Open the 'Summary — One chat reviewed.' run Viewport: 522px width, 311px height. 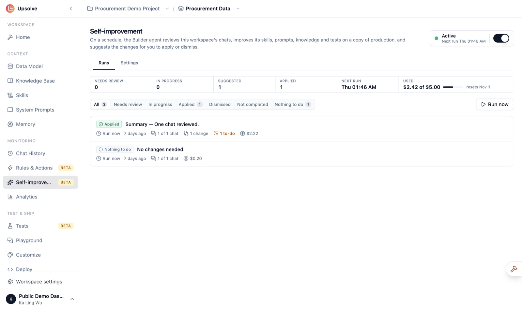point(301,129)
